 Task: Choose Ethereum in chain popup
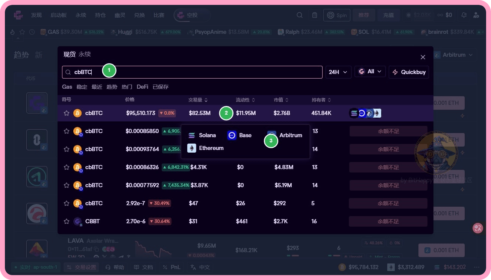click(x=206, y=148)
